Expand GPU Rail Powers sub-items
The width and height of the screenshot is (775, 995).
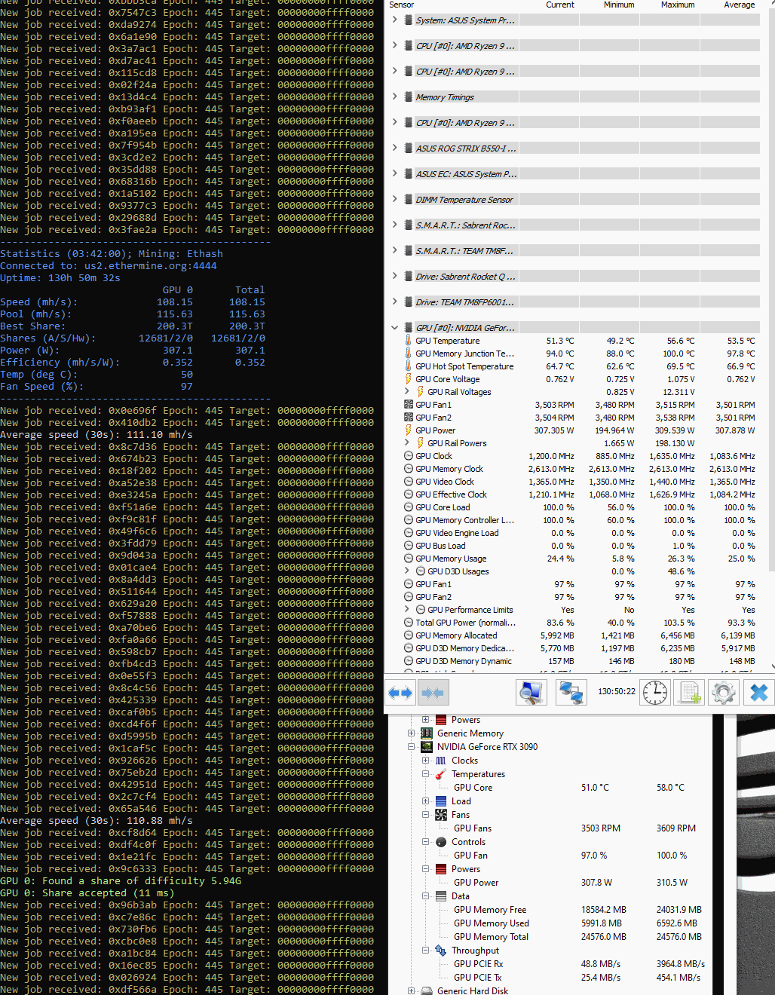point(408,442)
